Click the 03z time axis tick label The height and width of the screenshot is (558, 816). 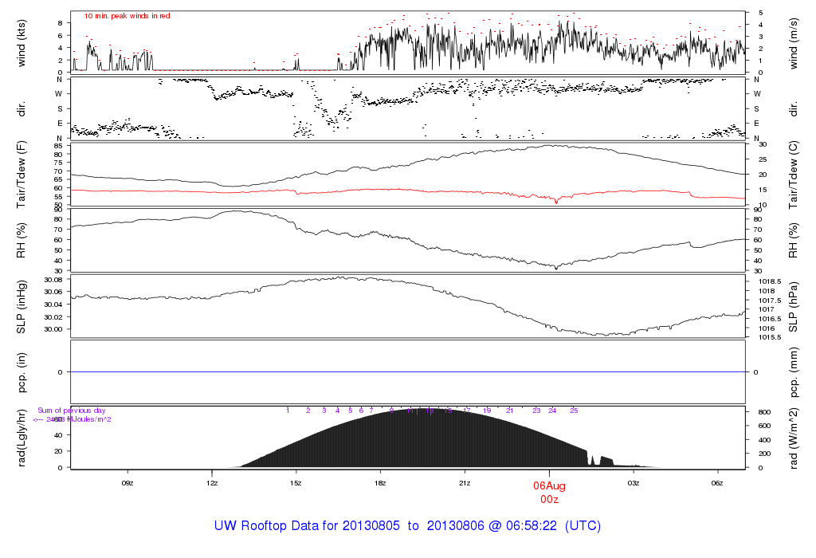pyautogui.click(x=634, y=483)
